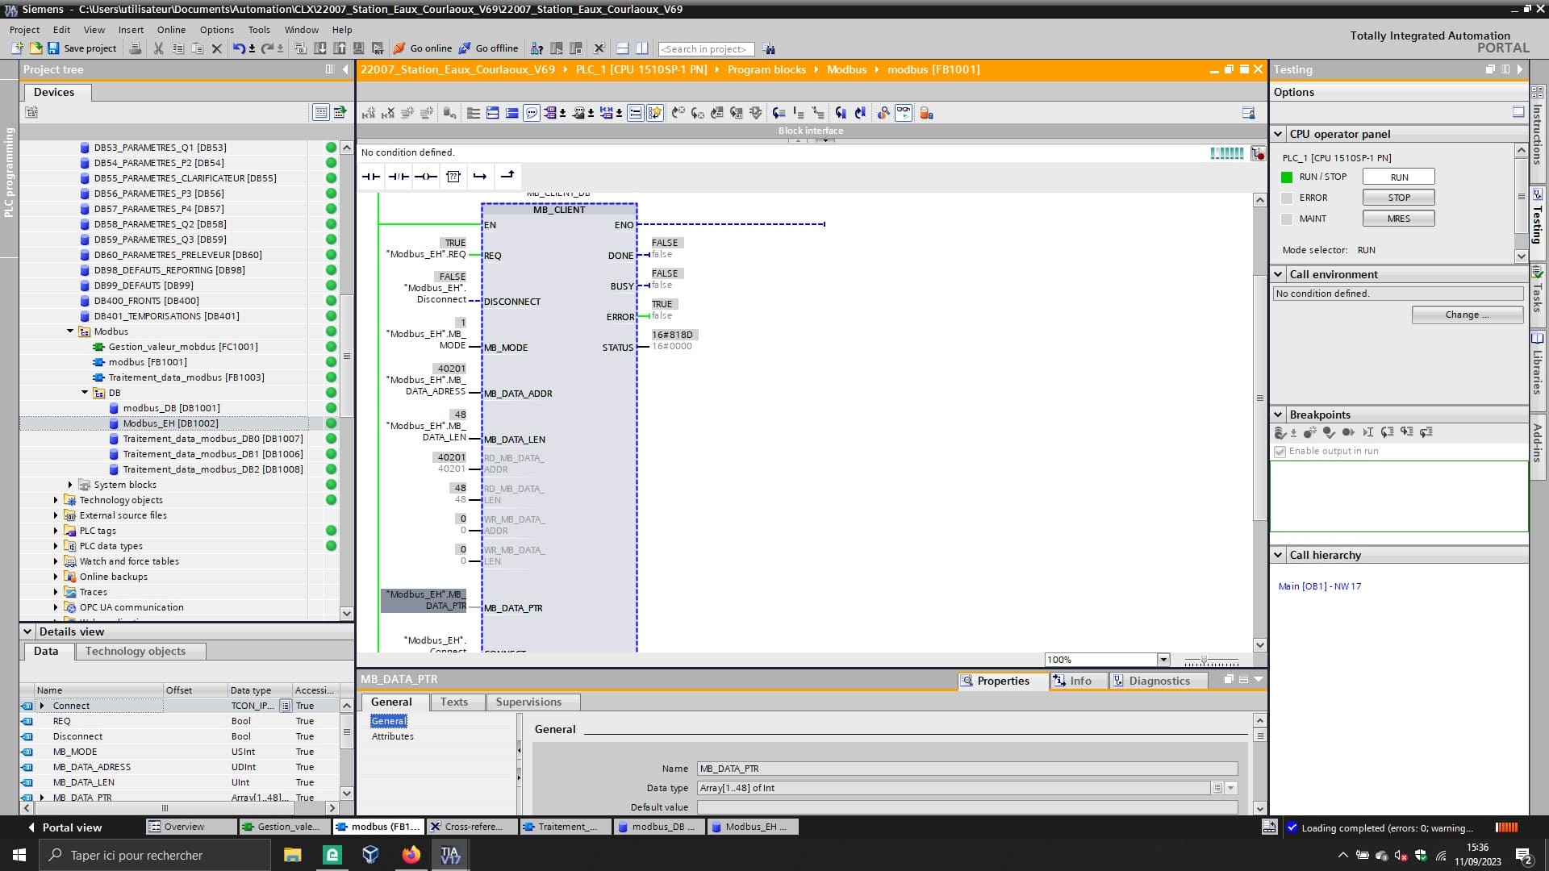Image resolution: width=1549 pixels, height=871 pixels.
Task: Adjust the editor zoom slider
Action: pos(1204,661)
